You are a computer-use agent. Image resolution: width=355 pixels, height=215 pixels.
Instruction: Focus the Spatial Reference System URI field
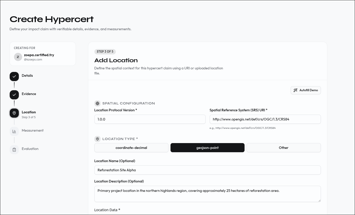point(265,119)
